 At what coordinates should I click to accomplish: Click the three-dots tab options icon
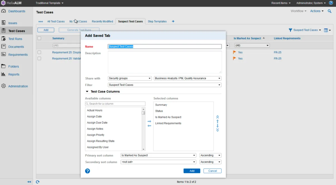pyautogui.click(x=41, y=22)
